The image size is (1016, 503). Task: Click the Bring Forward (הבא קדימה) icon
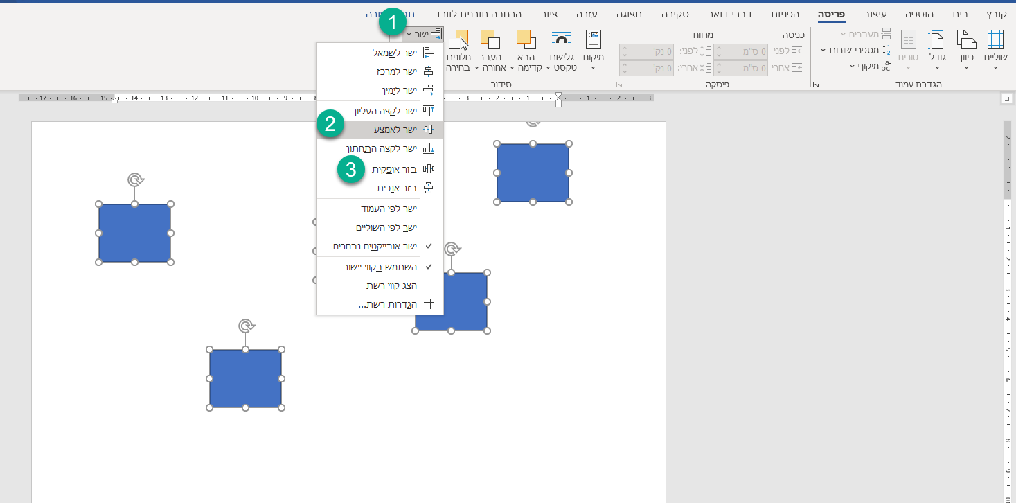[x=526, y=39]
